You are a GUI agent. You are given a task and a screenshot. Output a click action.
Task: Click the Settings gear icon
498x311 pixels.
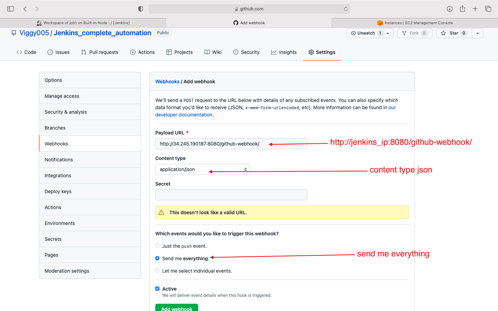(x=311, y=52)
